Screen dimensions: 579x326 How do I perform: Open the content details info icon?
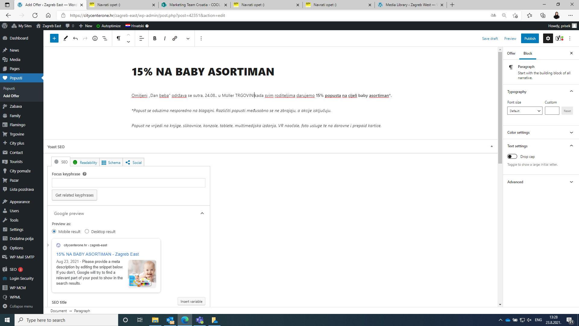click(95, 38)
